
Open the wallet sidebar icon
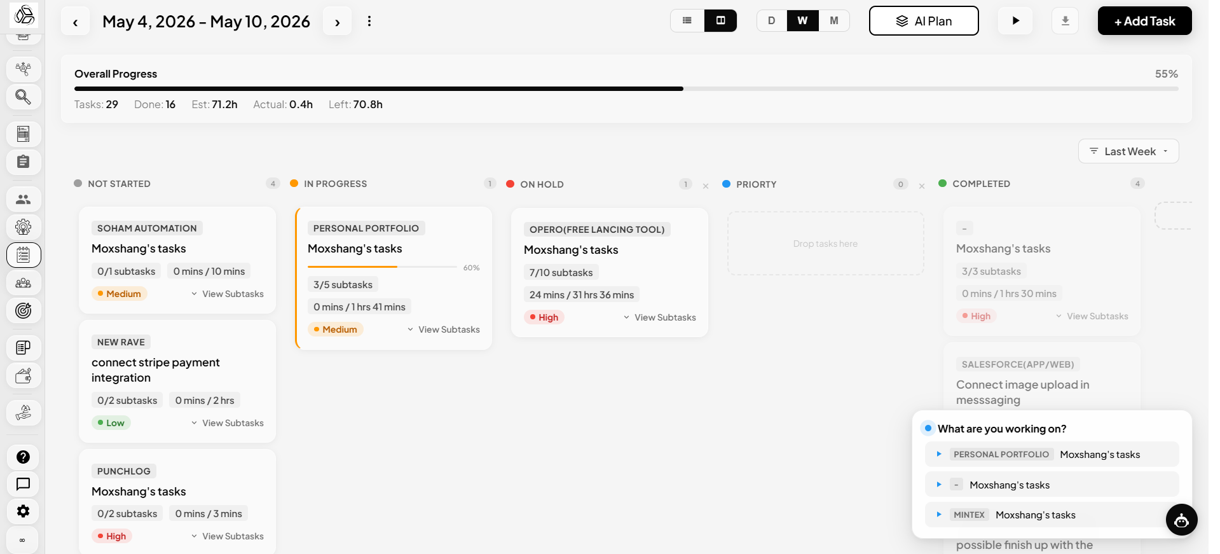[x=24, y=376]
